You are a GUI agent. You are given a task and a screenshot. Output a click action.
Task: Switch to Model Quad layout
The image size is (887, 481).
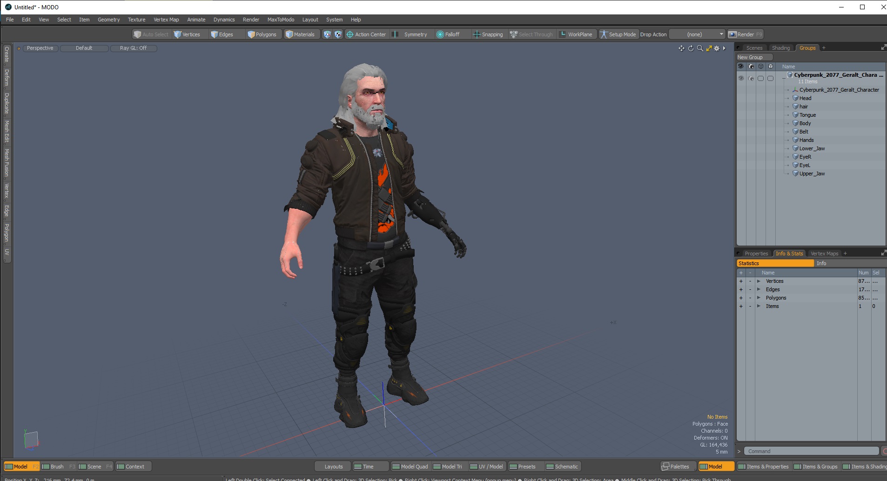pos(410,467)
